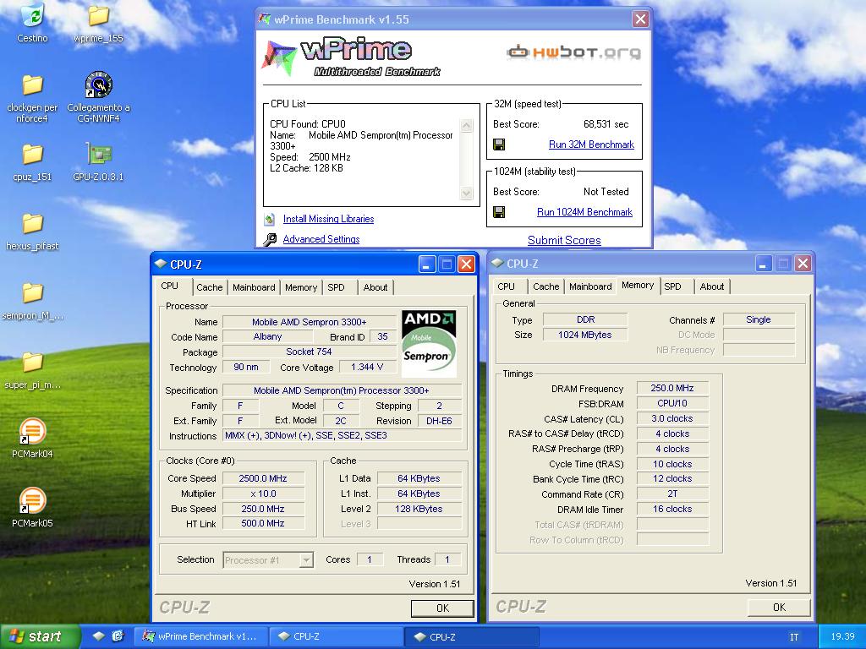Open the Processor #1 selection dropdown
The image size is (866, 649).
(268, 560)
